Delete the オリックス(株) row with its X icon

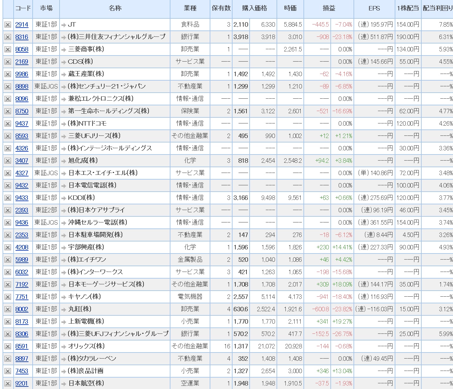(8, 346)
